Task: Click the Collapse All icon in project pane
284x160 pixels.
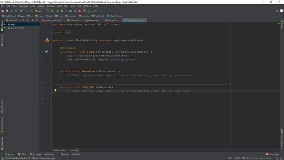Action: pos(28,20)
